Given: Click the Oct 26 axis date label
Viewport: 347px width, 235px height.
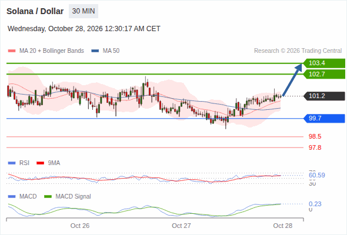Looking at the screenshot, I should (x=80, y=226).
